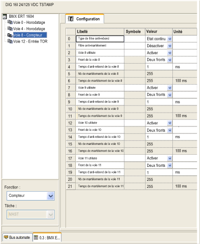Click the Bus automate tab icon
Viewport: 200px width, 244px height.
click(6, 237)
